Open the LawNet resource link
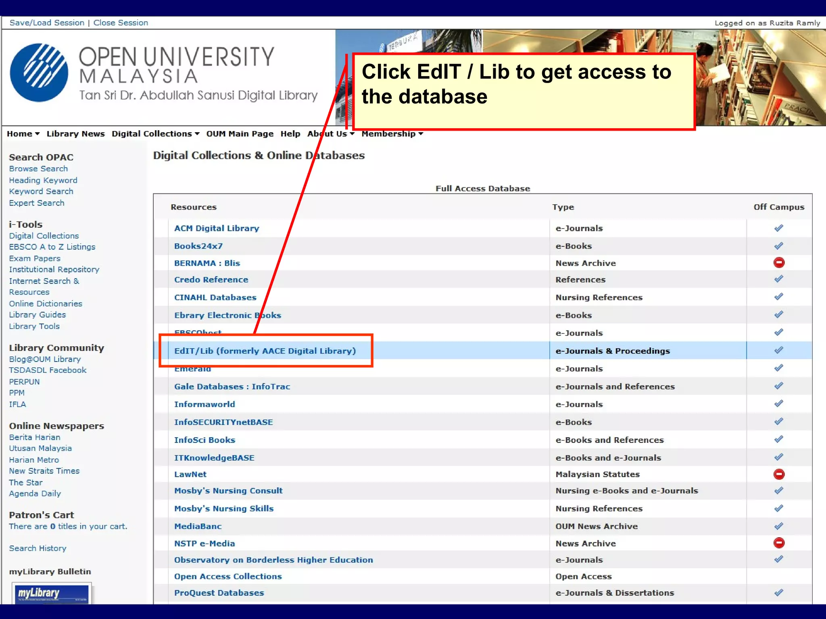Viewport: 826px width, 619px height. [190, 474]
